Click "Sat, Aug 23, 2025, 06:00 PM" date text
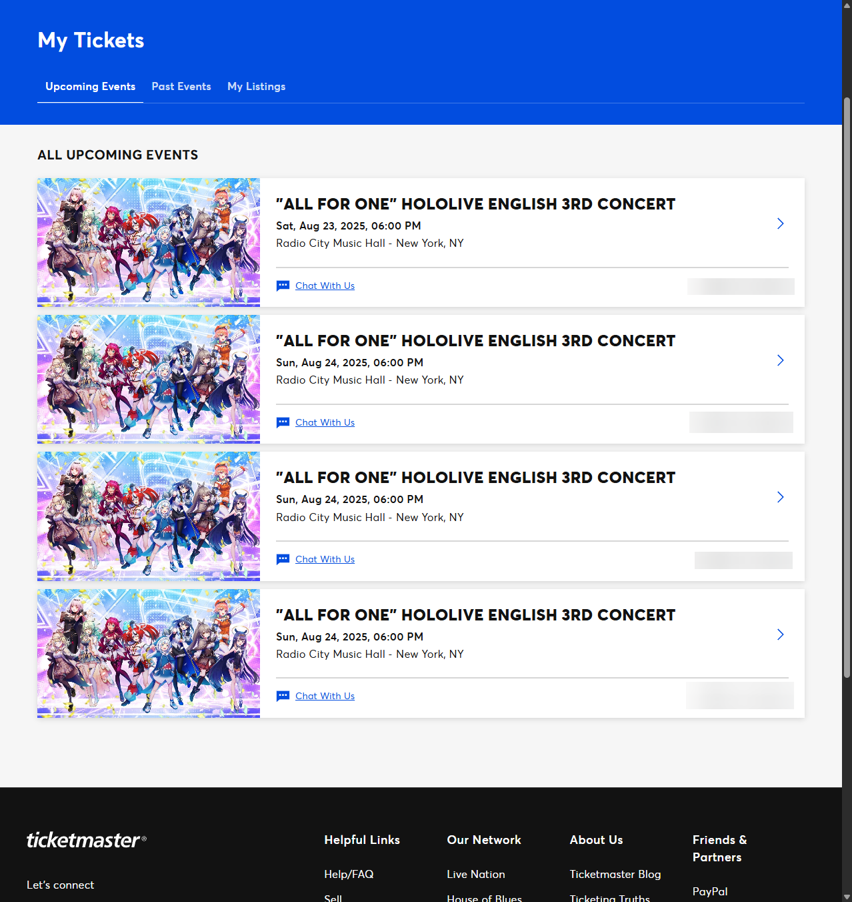 348,225
